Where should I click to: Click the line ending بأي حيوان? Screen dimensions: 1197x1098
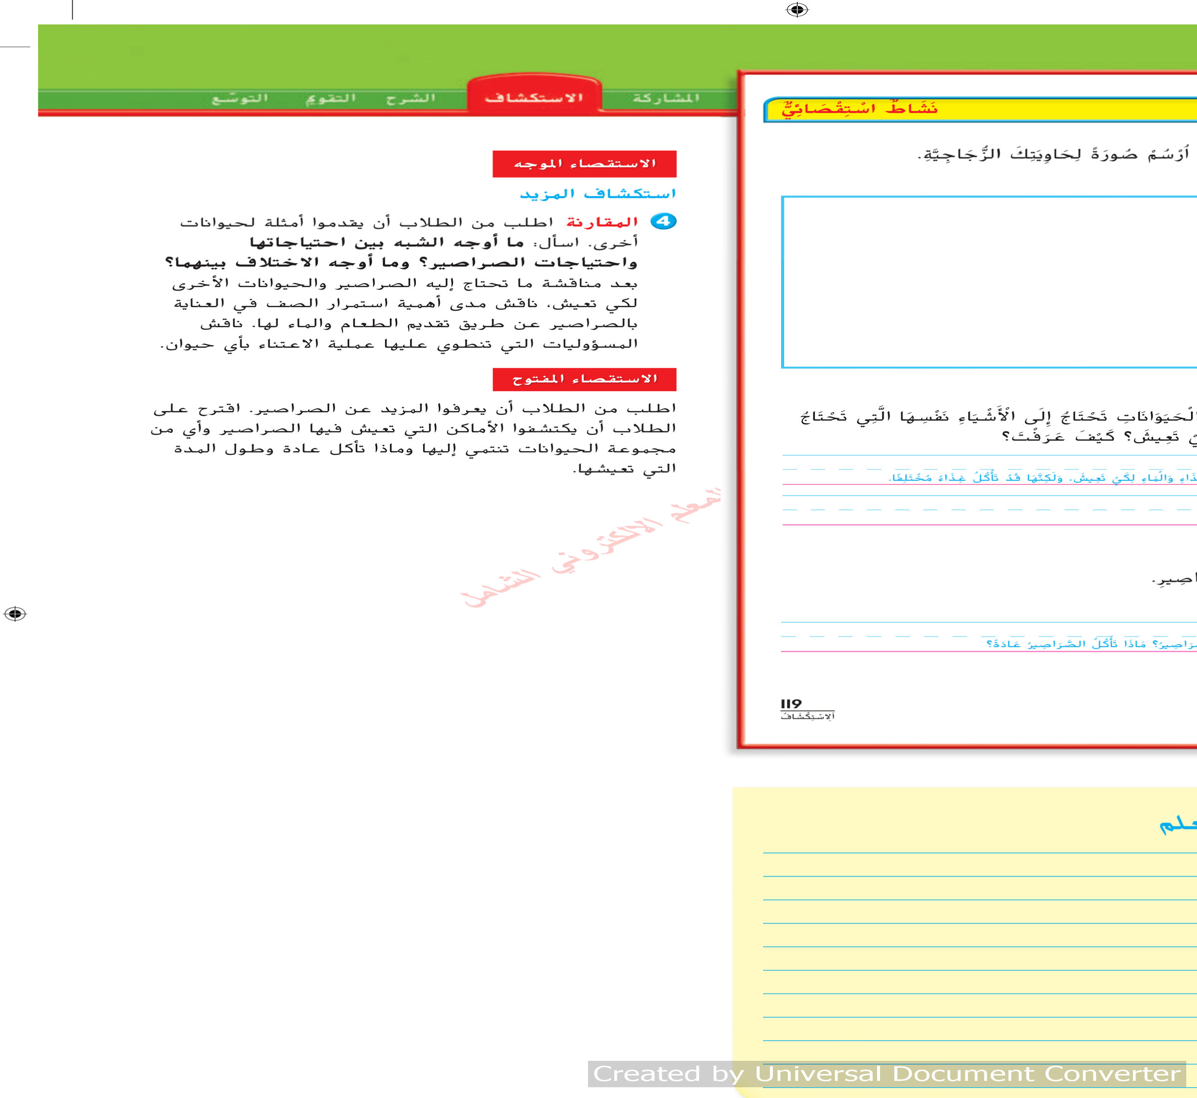click(399, 345)
